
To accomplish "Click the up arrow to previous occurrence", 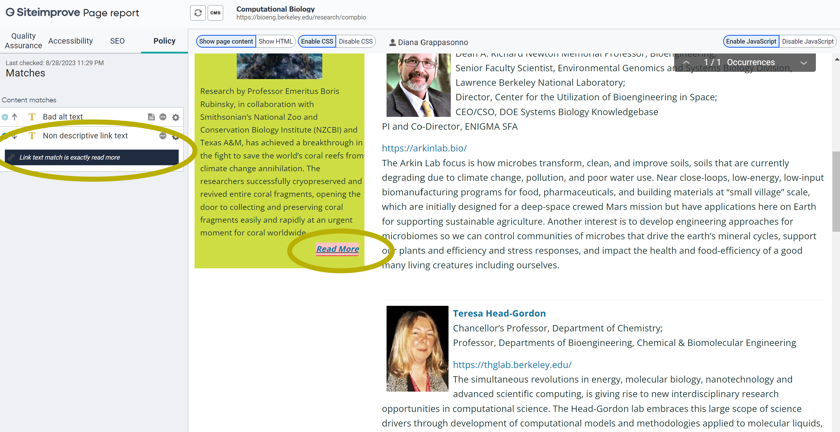I will coord(686,62).
